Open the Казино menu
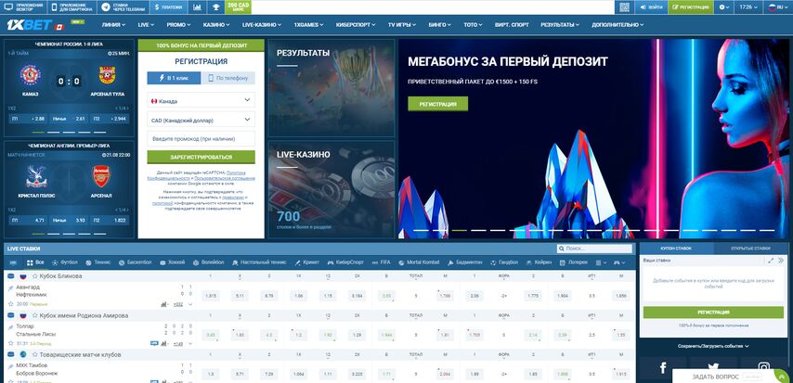 click(218, 25)
